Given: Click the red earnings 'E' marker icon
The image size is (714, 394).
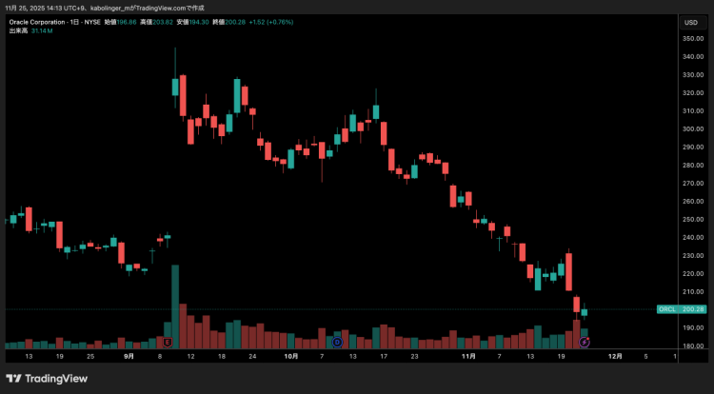Looking at the screenshot, I should tap(169, 341).
